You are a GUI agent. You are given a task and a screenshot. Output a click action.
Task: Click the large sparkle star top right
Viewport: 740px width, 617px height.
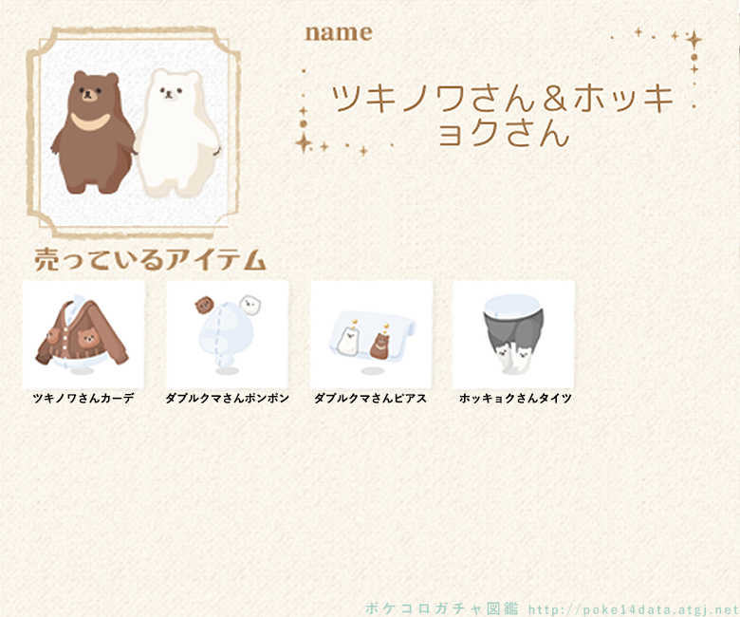(x=694, y=40)
